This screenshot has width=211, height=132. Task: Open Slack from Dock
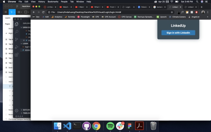(x=120, y=126)
